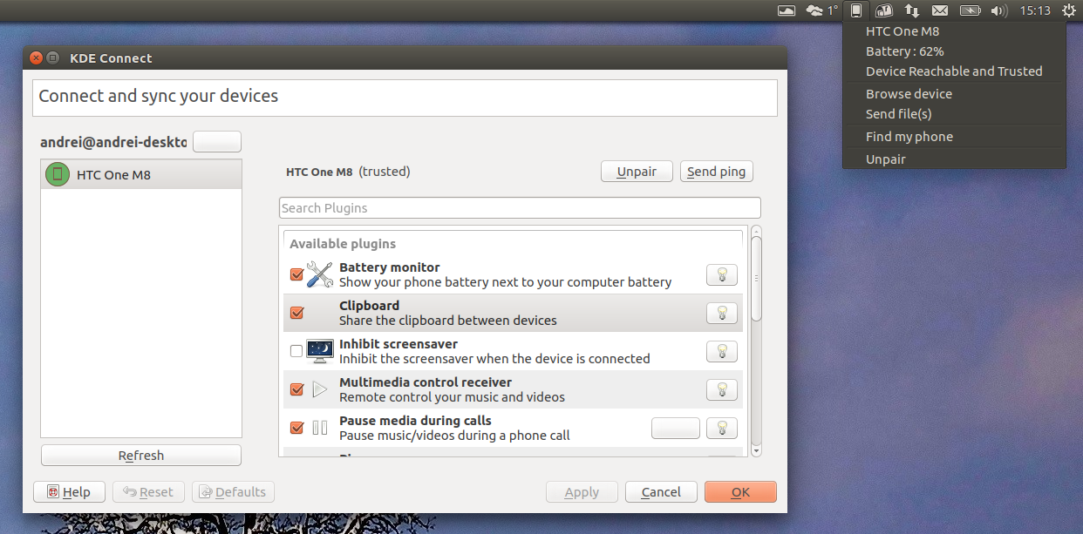Image resolution: width=1083 pixels, height=534 pixels.
Task: Open the volume indicator in the panel
Action: tap(998, 10)
